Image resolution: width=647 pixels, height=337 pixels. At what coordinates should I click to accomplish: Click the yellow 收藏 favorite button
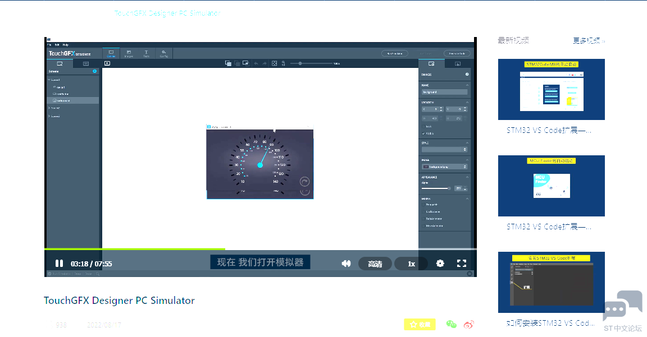(420, 325)
